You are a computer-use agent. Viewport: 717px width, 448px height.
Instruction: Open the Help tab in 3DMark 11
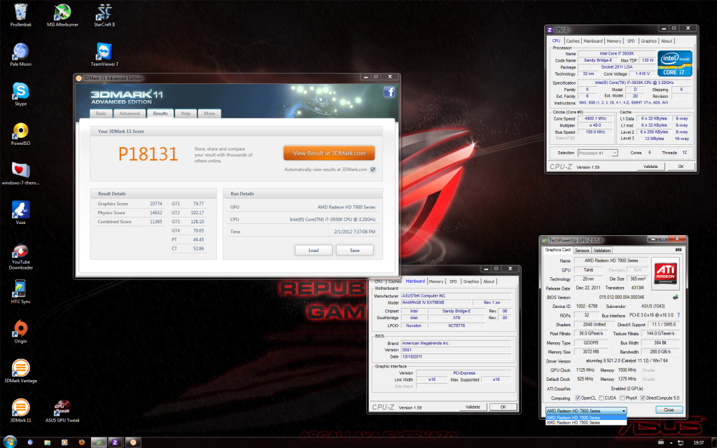tap(186, 113)
